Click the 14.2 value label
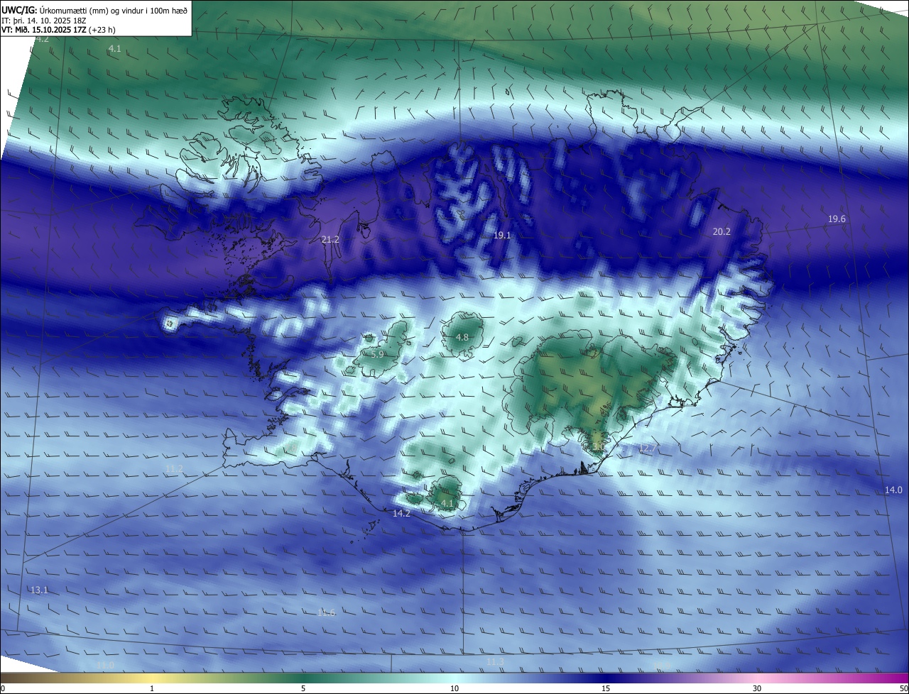The width and height of the screenshot is (909, 694). pyautogui.click(x=401, y=513)
